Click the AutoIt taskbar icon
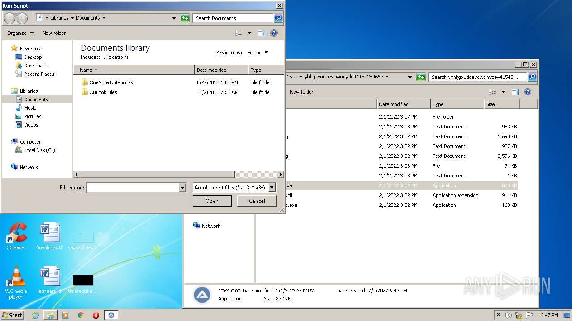572x321 pixels. click(x=111, y=315)
